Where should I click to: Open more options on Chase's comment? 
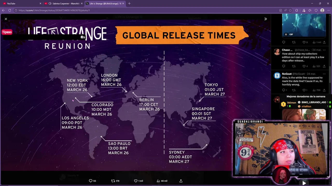(324, 50)
